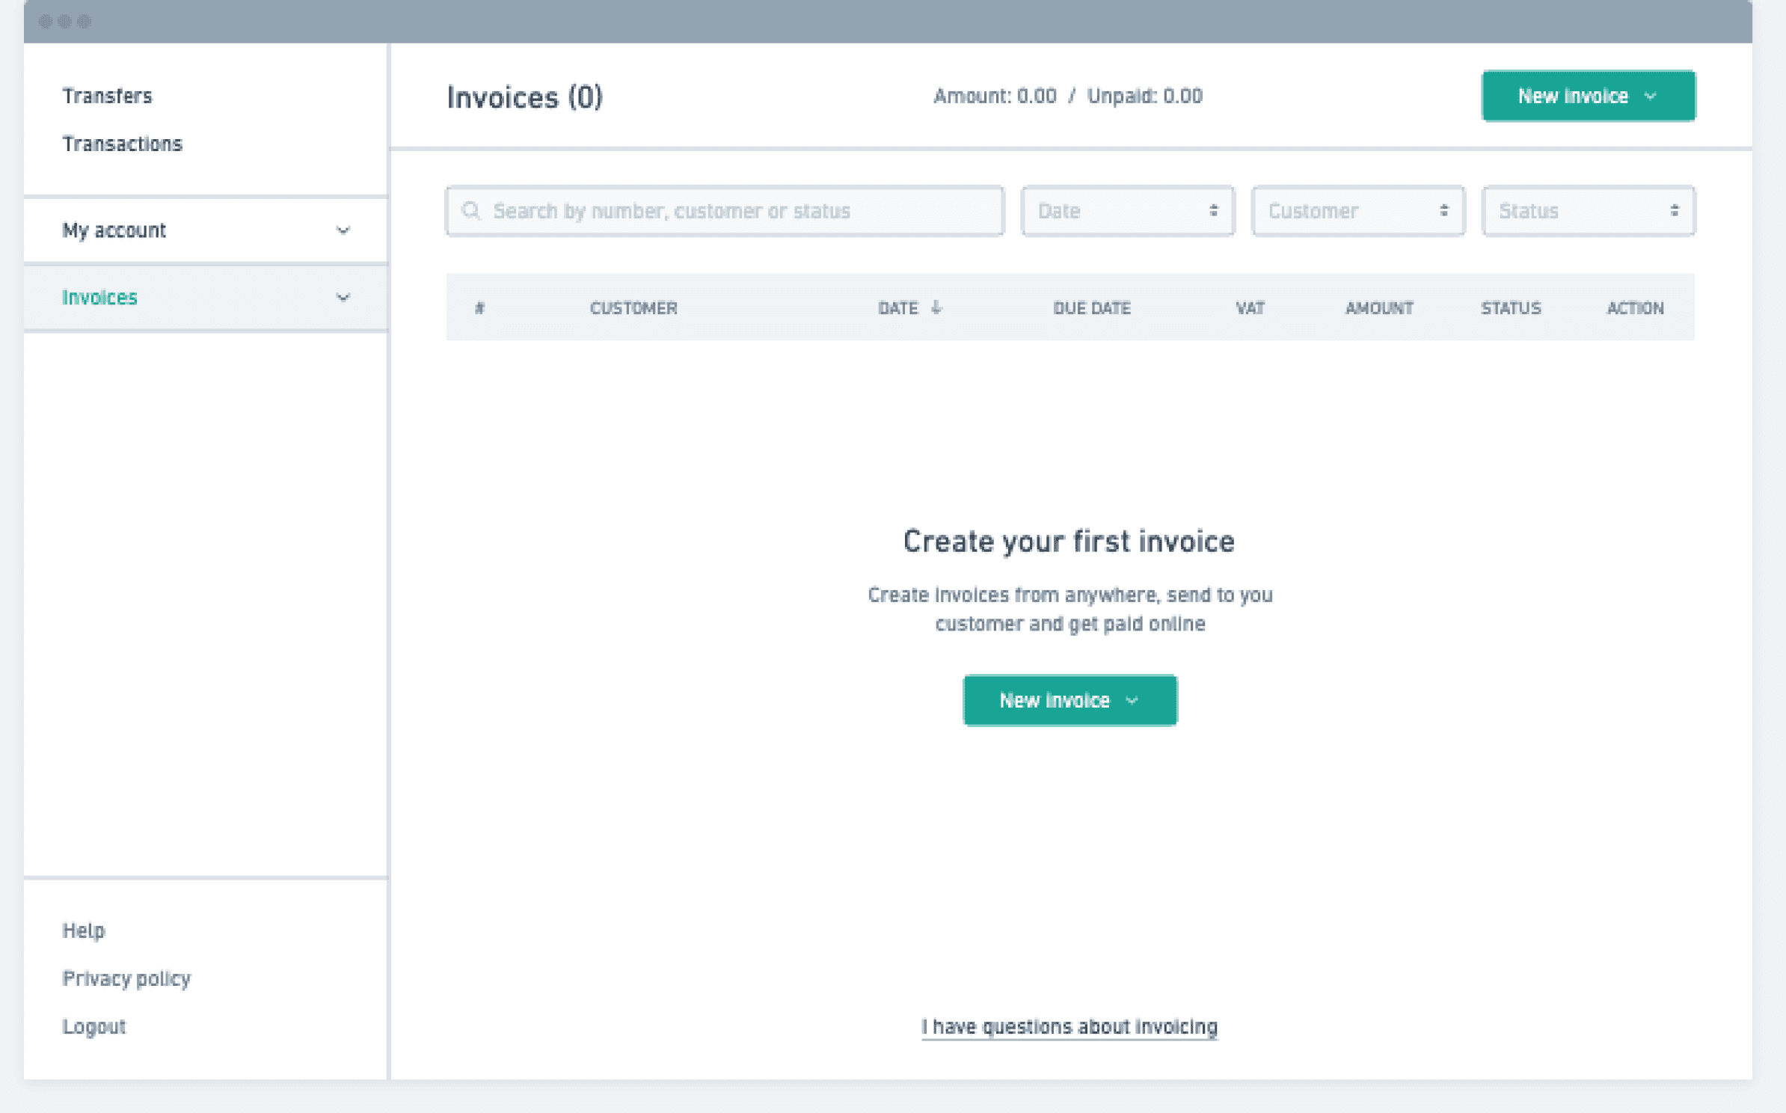Open the Date filter dropdown

(x=1127, y=211)
